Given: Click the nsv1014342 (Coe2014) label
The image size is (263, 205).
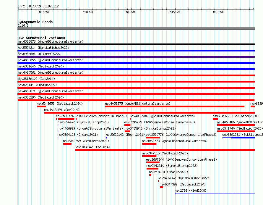Looking at the screenshot, I should [x=92, y=147].
